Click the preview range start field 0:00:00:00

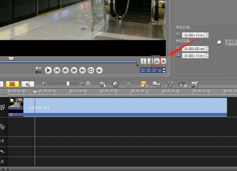(194, 49)
